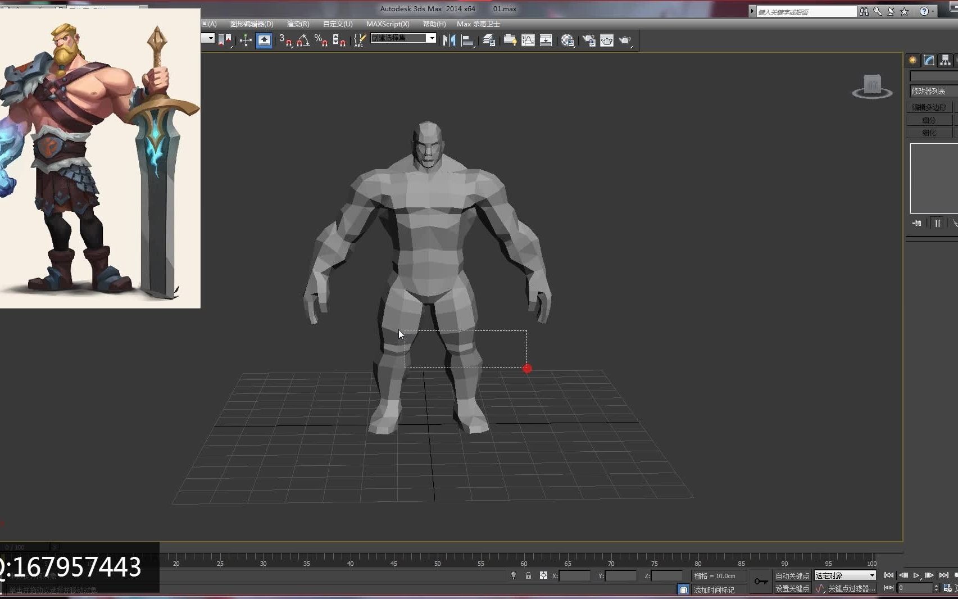Click the satellite Communication Center icon
Screen dimensions: 958x599
891,11
